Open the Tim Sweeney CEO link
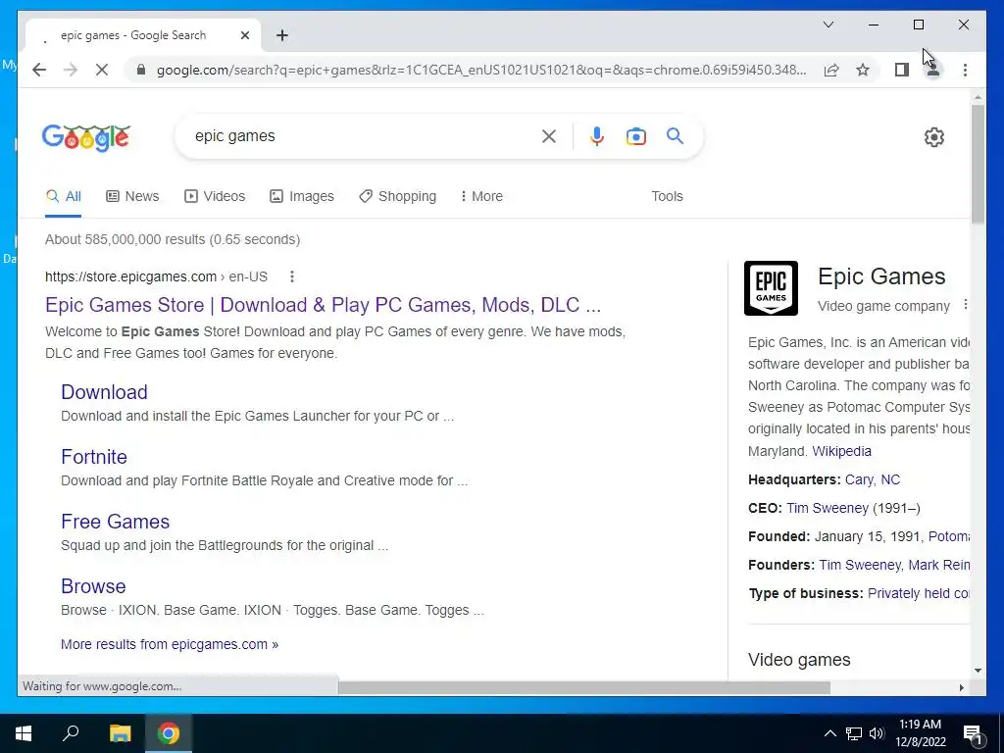The width and height of the screenshot is (1004, 753). [828, 508]
